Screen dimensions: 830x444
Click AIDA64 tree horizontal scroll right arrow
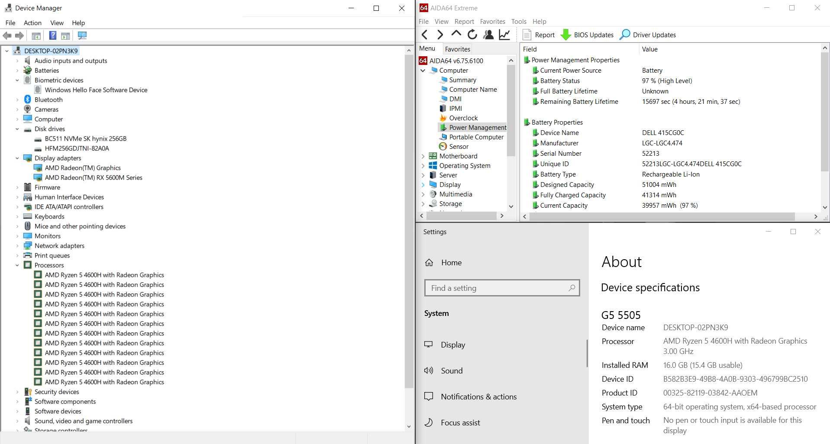click(x=502, y=216)
